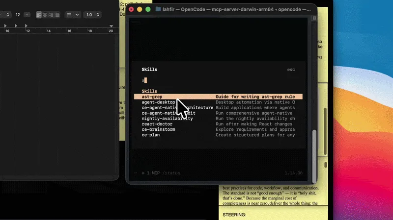Click the split pane icon at terminal top-right
This screenshot has width=393, height=220.
point(314,18)
